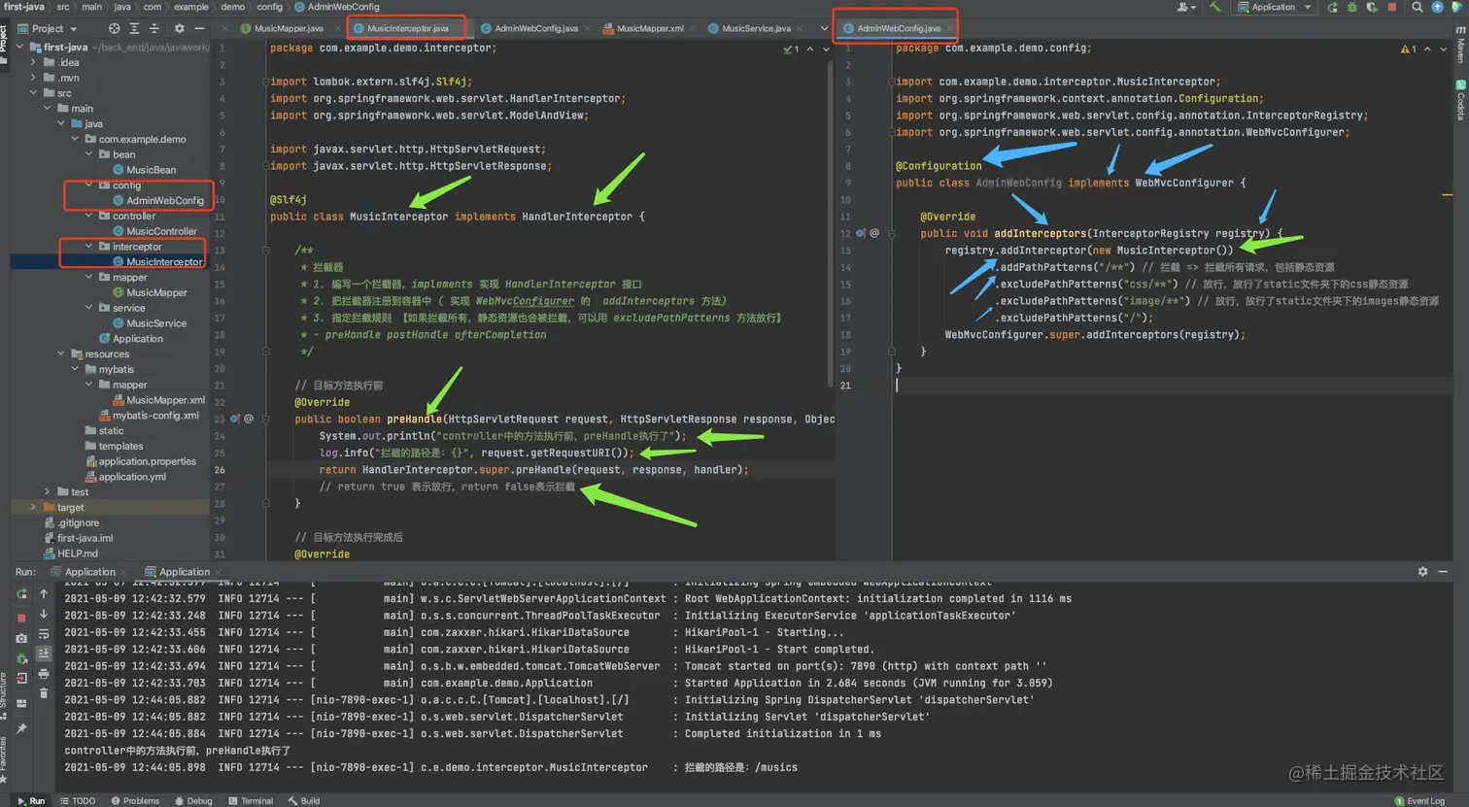Go to next highlighted error in left editor
This screenshot has height=807, width=1469.
(x=826, y=49)
